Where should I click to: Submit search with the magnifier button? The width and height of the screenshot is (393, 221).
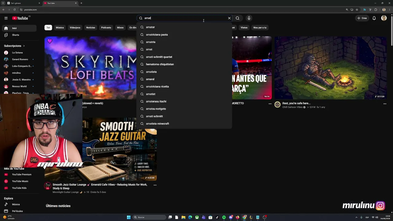point(237,18)
